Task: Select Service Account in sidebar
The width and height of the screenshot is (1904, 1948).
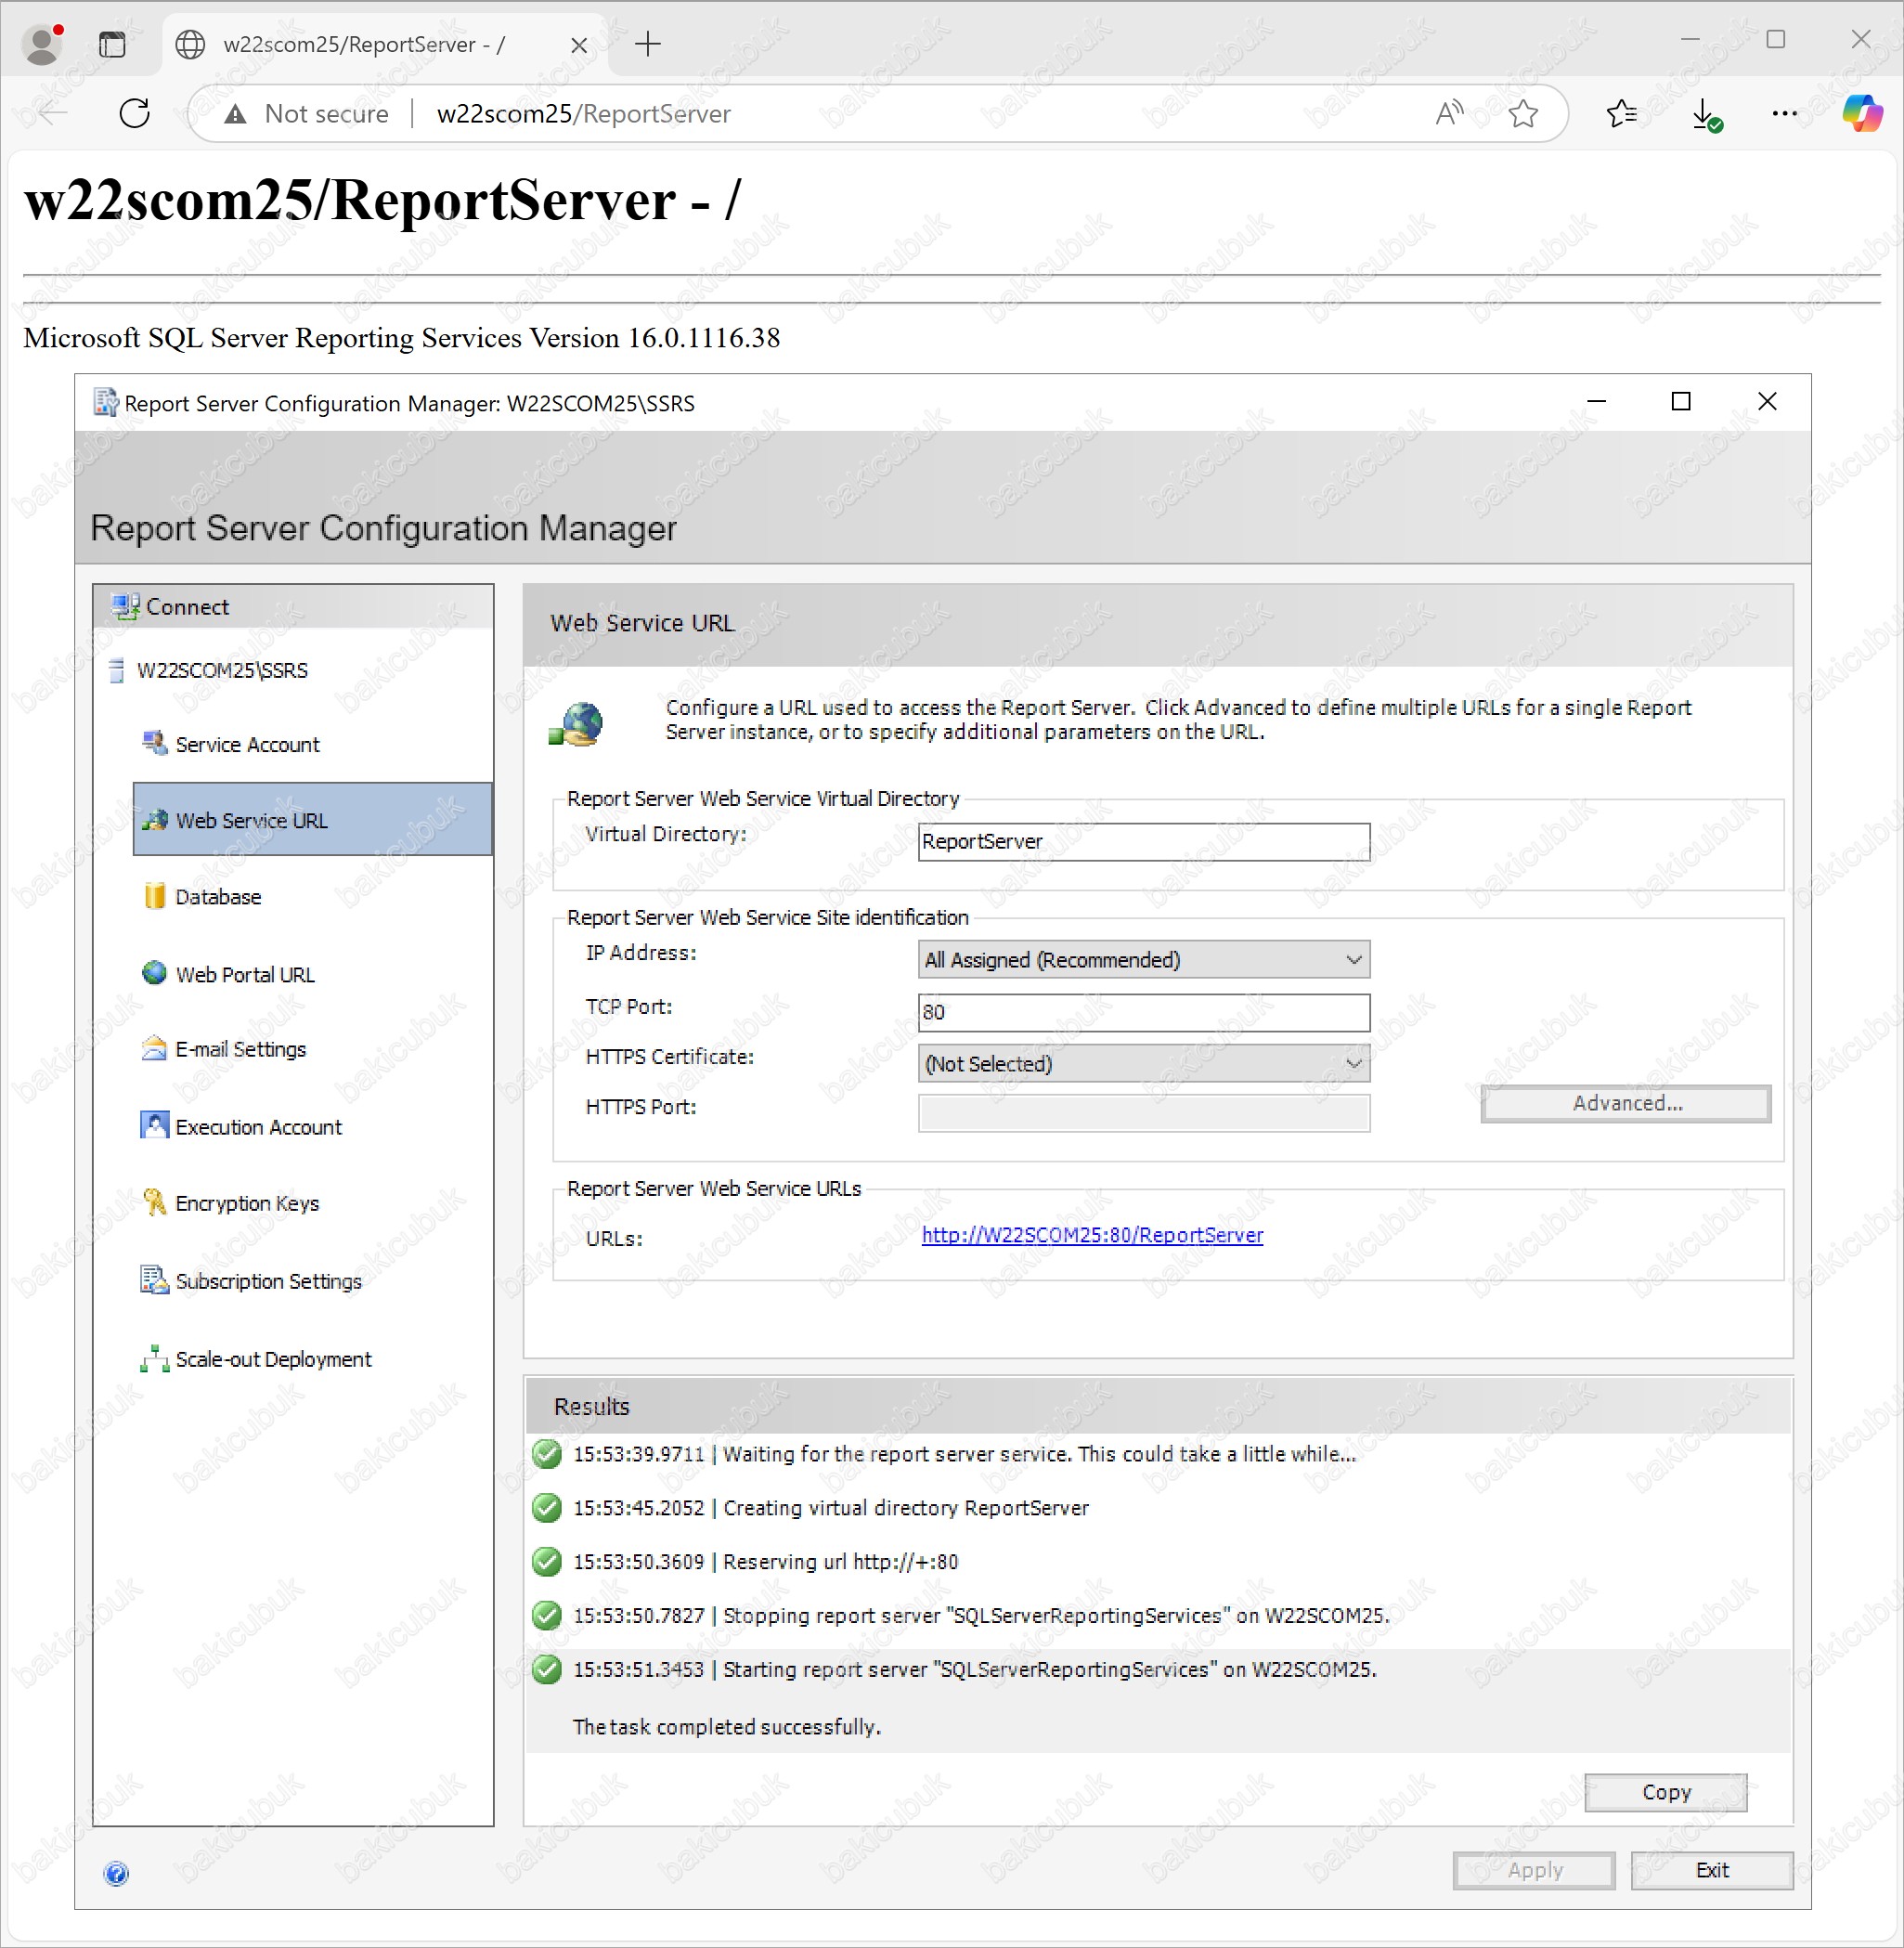Action: 246,744
